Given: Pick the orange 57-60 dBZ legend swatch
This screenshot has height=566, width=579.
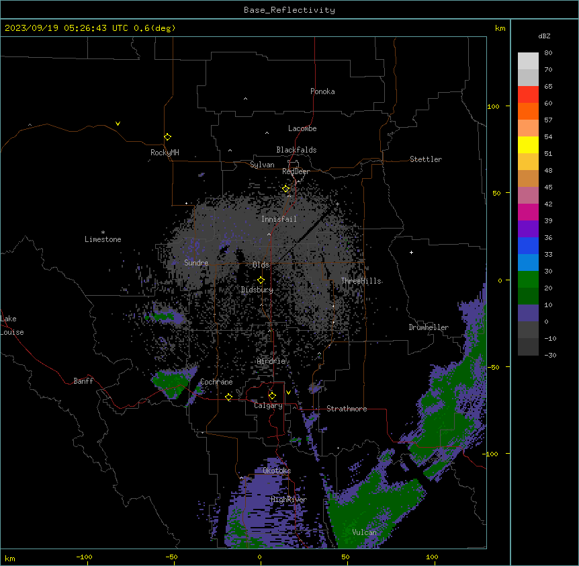Looking at the screenshot, I should pyautogui.click(x=528, y=112).
